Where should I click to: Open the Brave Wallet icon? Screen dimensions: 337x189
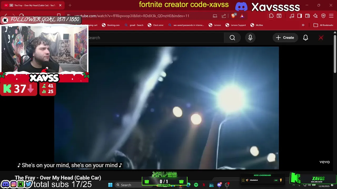tap(307, 16)
